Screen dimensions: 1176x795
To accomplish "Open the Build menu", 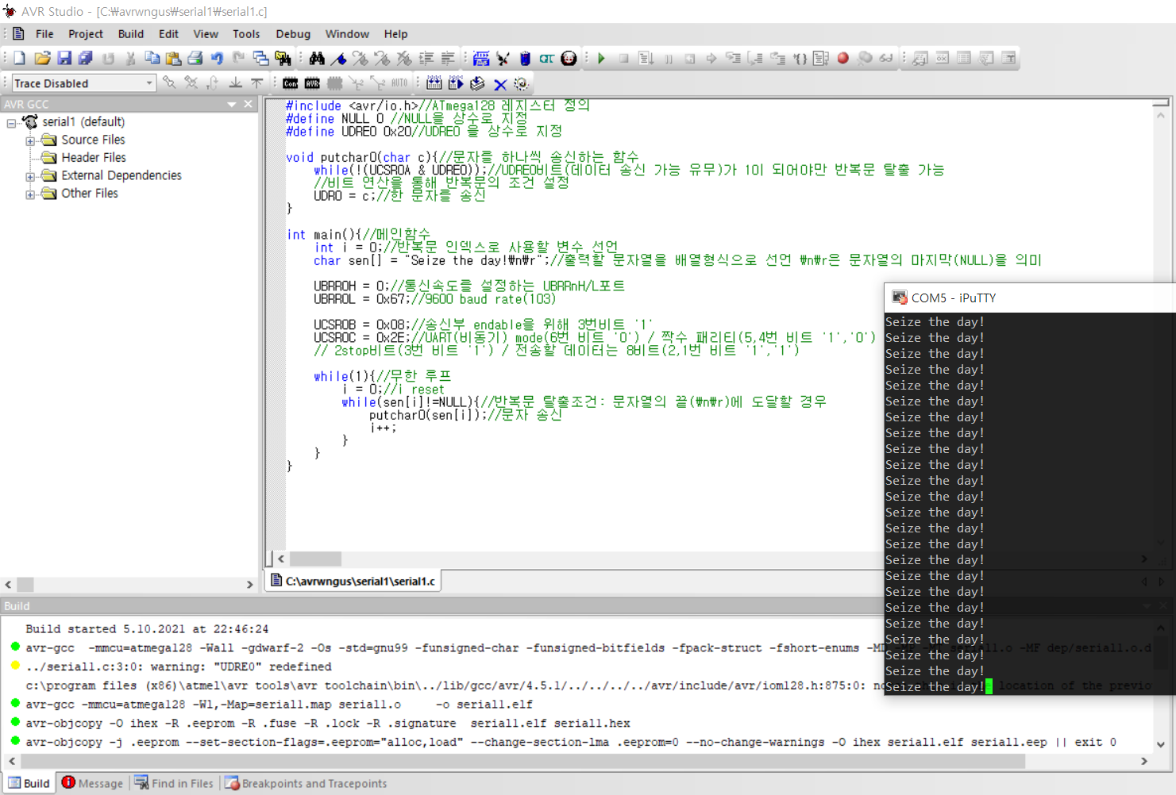I will [x=131, y=34].
